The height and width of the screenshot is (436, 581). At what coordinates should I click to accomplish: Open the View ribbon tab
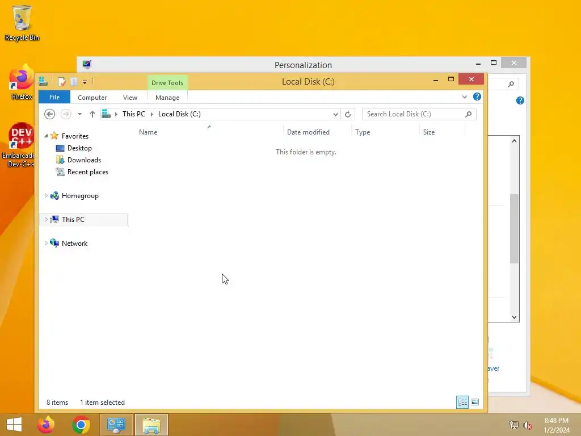coord(130,98)
